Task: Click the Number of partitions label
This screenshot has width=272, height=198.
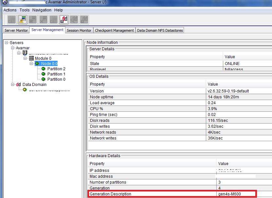Action: click(108, 182)
